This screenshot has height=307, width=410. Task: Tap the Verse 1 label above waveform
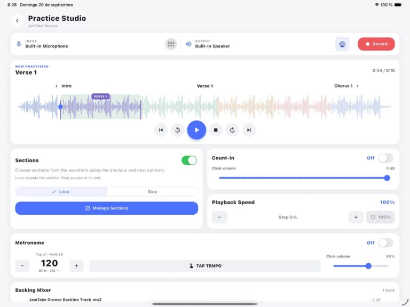point(205,86)
